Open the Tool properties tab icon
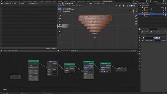 tap(139, 32)
